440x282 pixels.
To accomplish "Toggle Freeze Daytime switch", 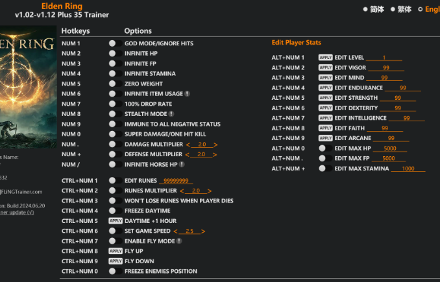I will (x=116, y=211).
